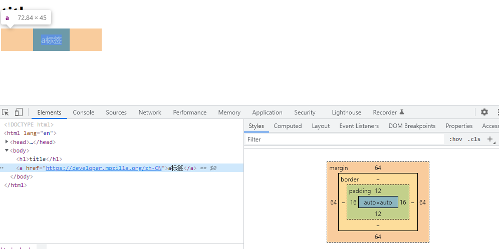
Task: Activate the inspect element picker icon
Action: pos(5,112)
